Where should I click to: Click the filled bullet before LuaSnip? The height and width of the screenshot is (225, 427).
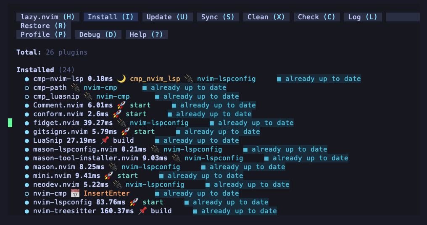point(27,141)
